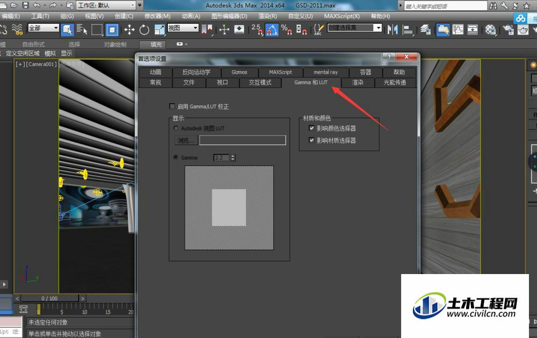Open the Material Editor
This screenshot has height=338, width=537.
(490, 30)
